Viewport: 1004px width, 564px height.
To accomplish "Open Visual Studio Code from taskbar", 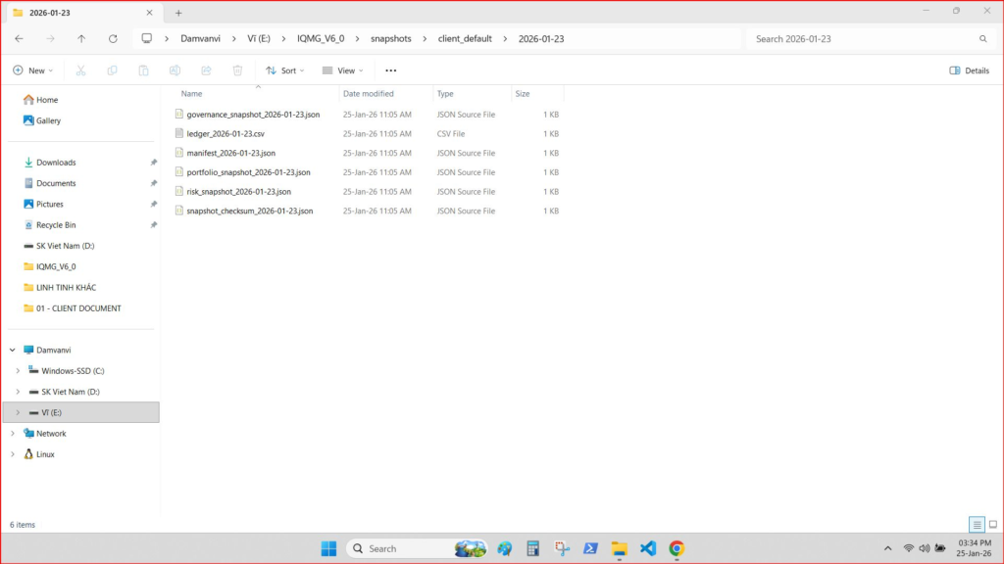I will (x=647, y=548).
